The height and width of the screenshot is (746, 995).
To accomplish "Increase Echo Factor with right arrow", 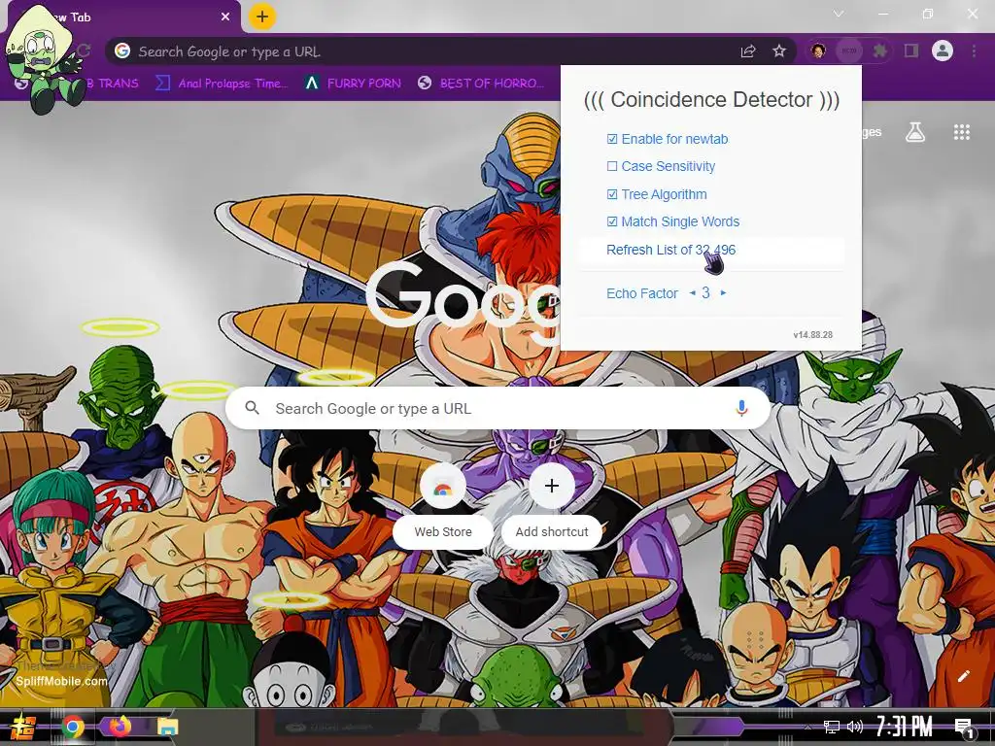I will click(x=723, y=293).
